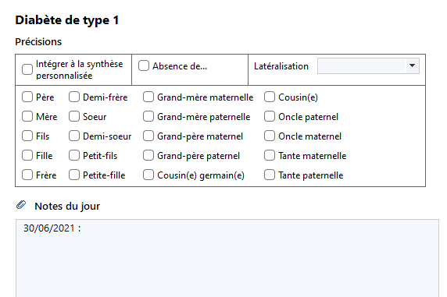This screenshot has height=297, width=447.
Task: Click the Latéralisation combo box field
Action: click(x=368, y=65)
